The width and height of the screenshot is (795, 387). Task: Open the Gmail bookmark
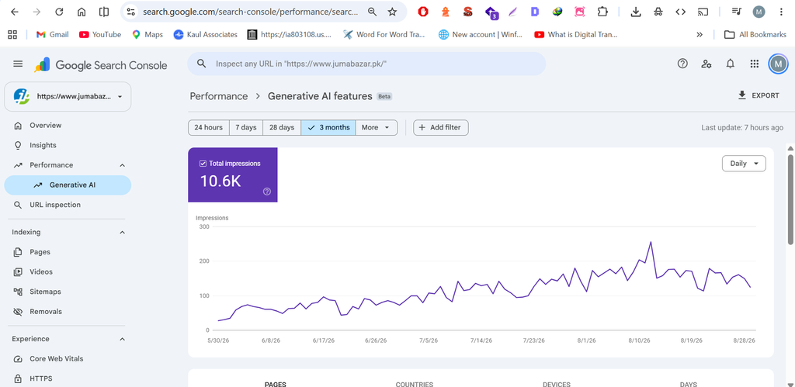tap(52, 34)
